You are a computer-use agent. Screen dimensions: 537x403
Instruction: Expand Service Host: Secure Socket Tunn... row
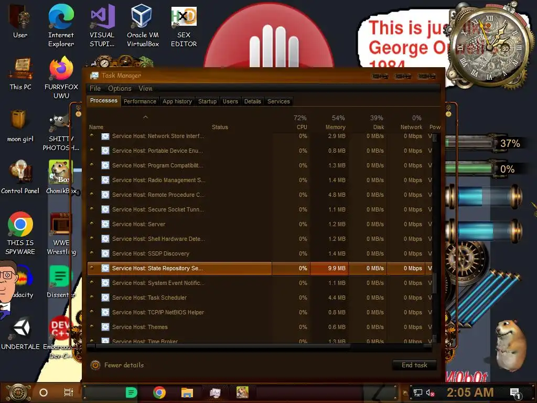[x=92, y=209]
